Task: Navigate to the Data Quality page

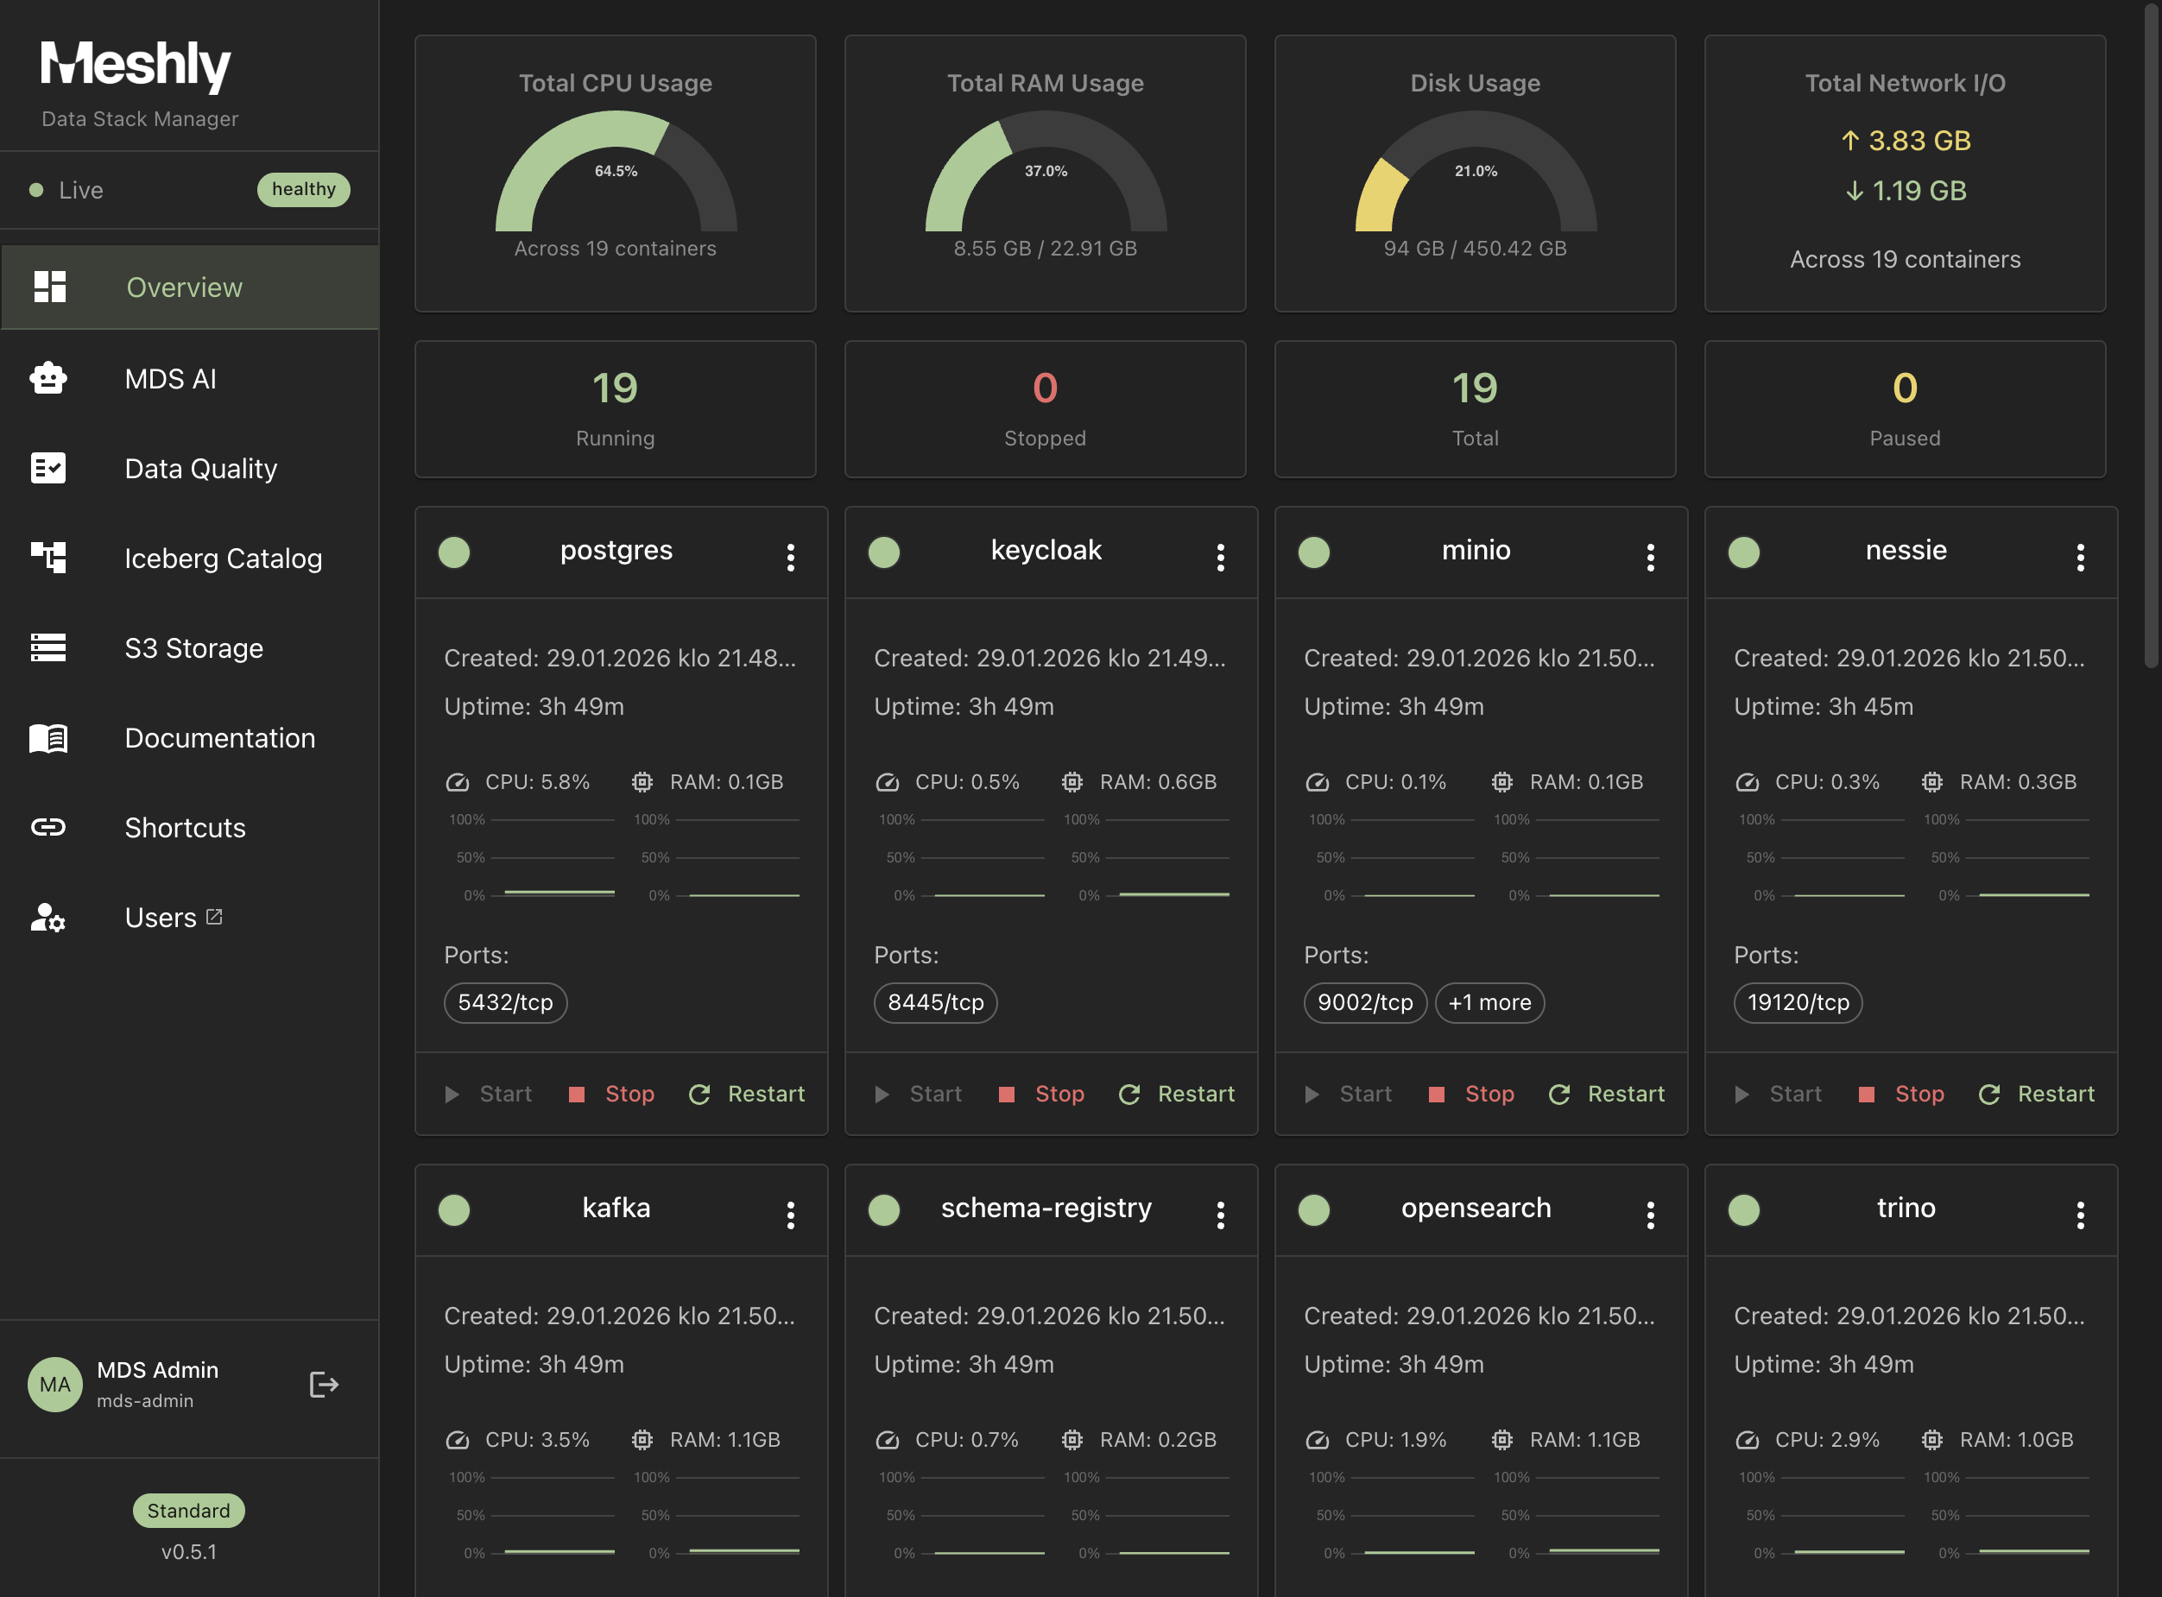Action: point(200,468)
